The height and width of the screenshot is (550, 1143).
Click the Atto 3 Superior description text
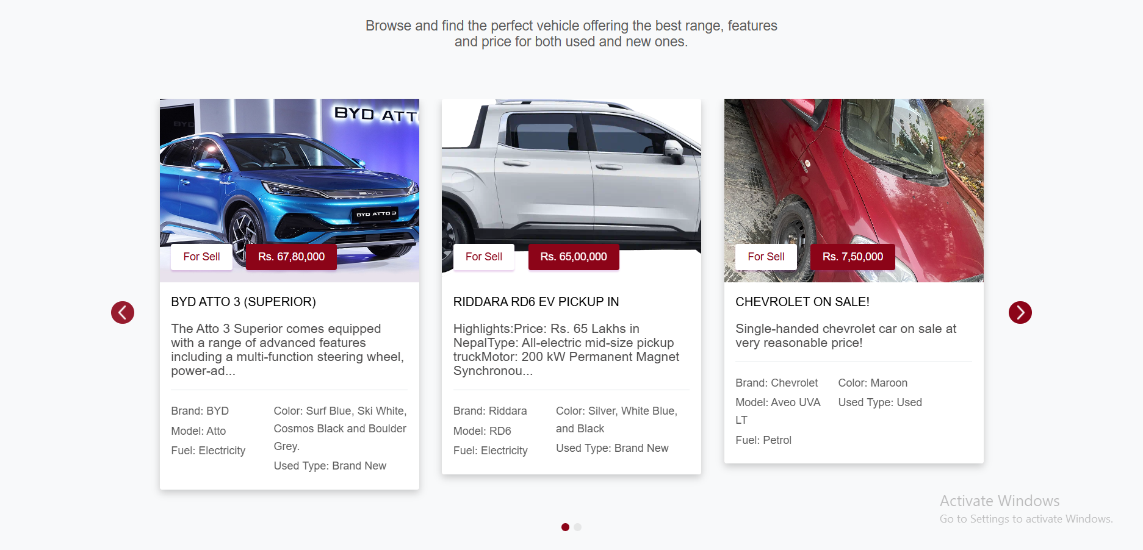[287, 350]
